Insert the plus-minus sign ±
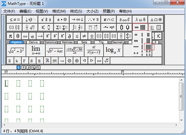The width and height of the screenshot is (186, 135). [92, 36]
